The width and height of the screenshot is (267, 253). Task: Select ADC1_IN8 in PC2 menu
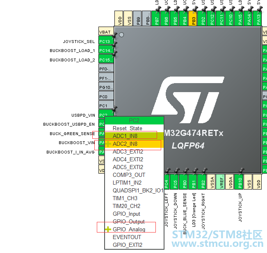pyautogui.click(x=134, y=136)
